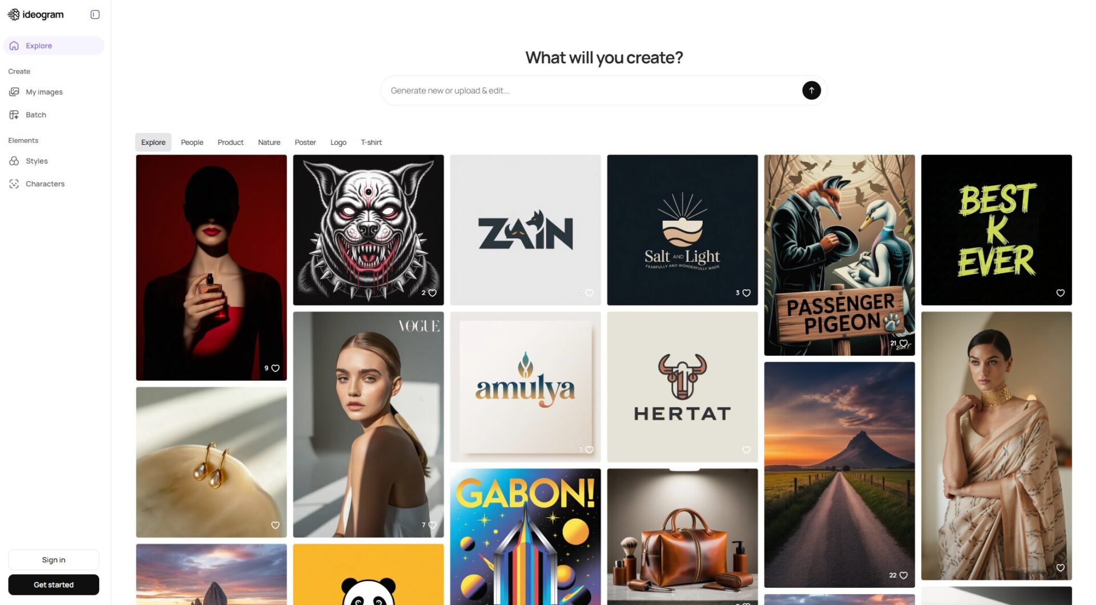The height and width of the screenshot is (605, 1096).
Task: Open the ZAIN logo thumbnail
Action: pos(525,230)
